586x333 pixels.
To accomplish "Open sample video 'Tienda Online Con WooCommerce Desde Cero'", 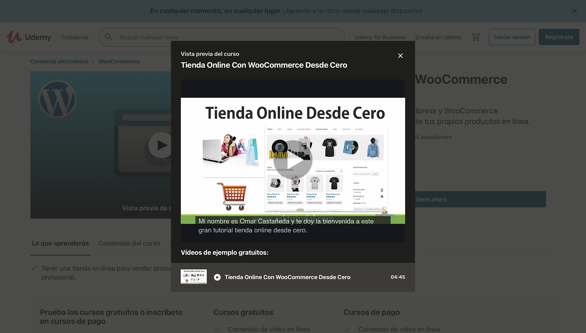I will pos(288,277).
